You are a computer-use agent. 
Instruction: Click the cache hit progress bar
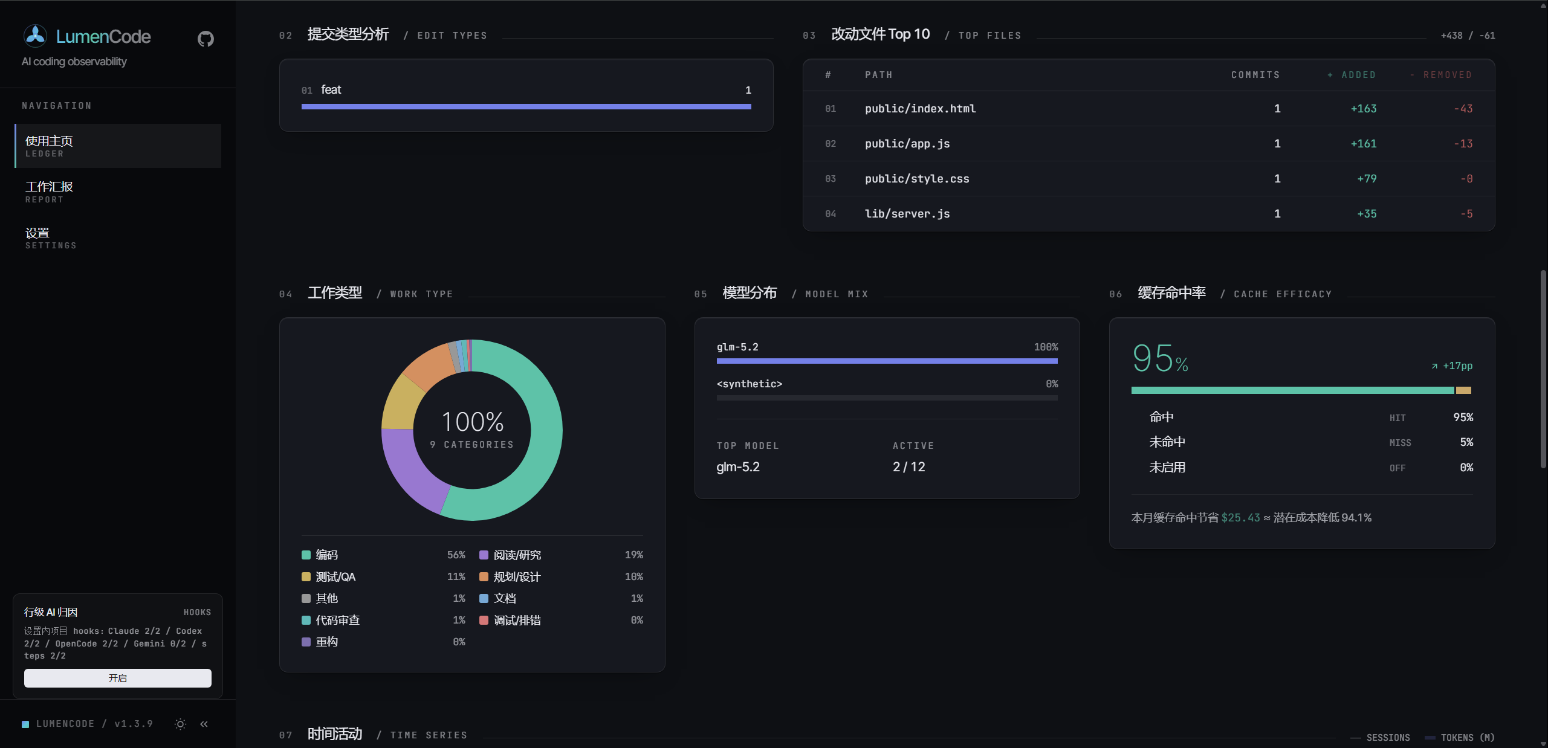1301,390
